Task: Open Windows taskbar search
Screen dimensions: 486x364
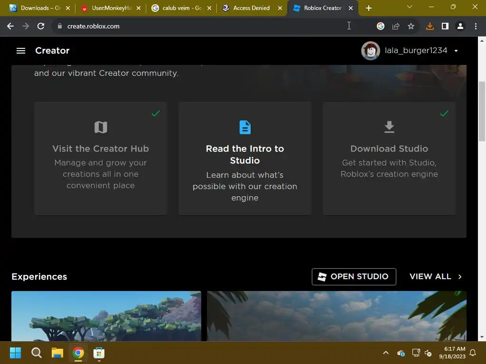Action: [37, 353]
